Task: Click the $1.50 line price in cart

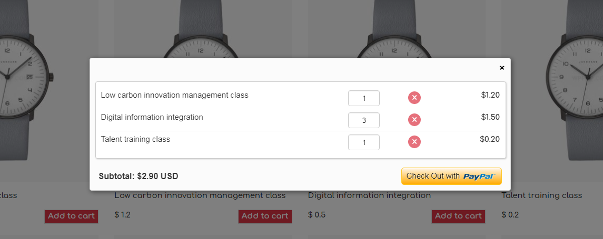Action: tap(490, 117)
